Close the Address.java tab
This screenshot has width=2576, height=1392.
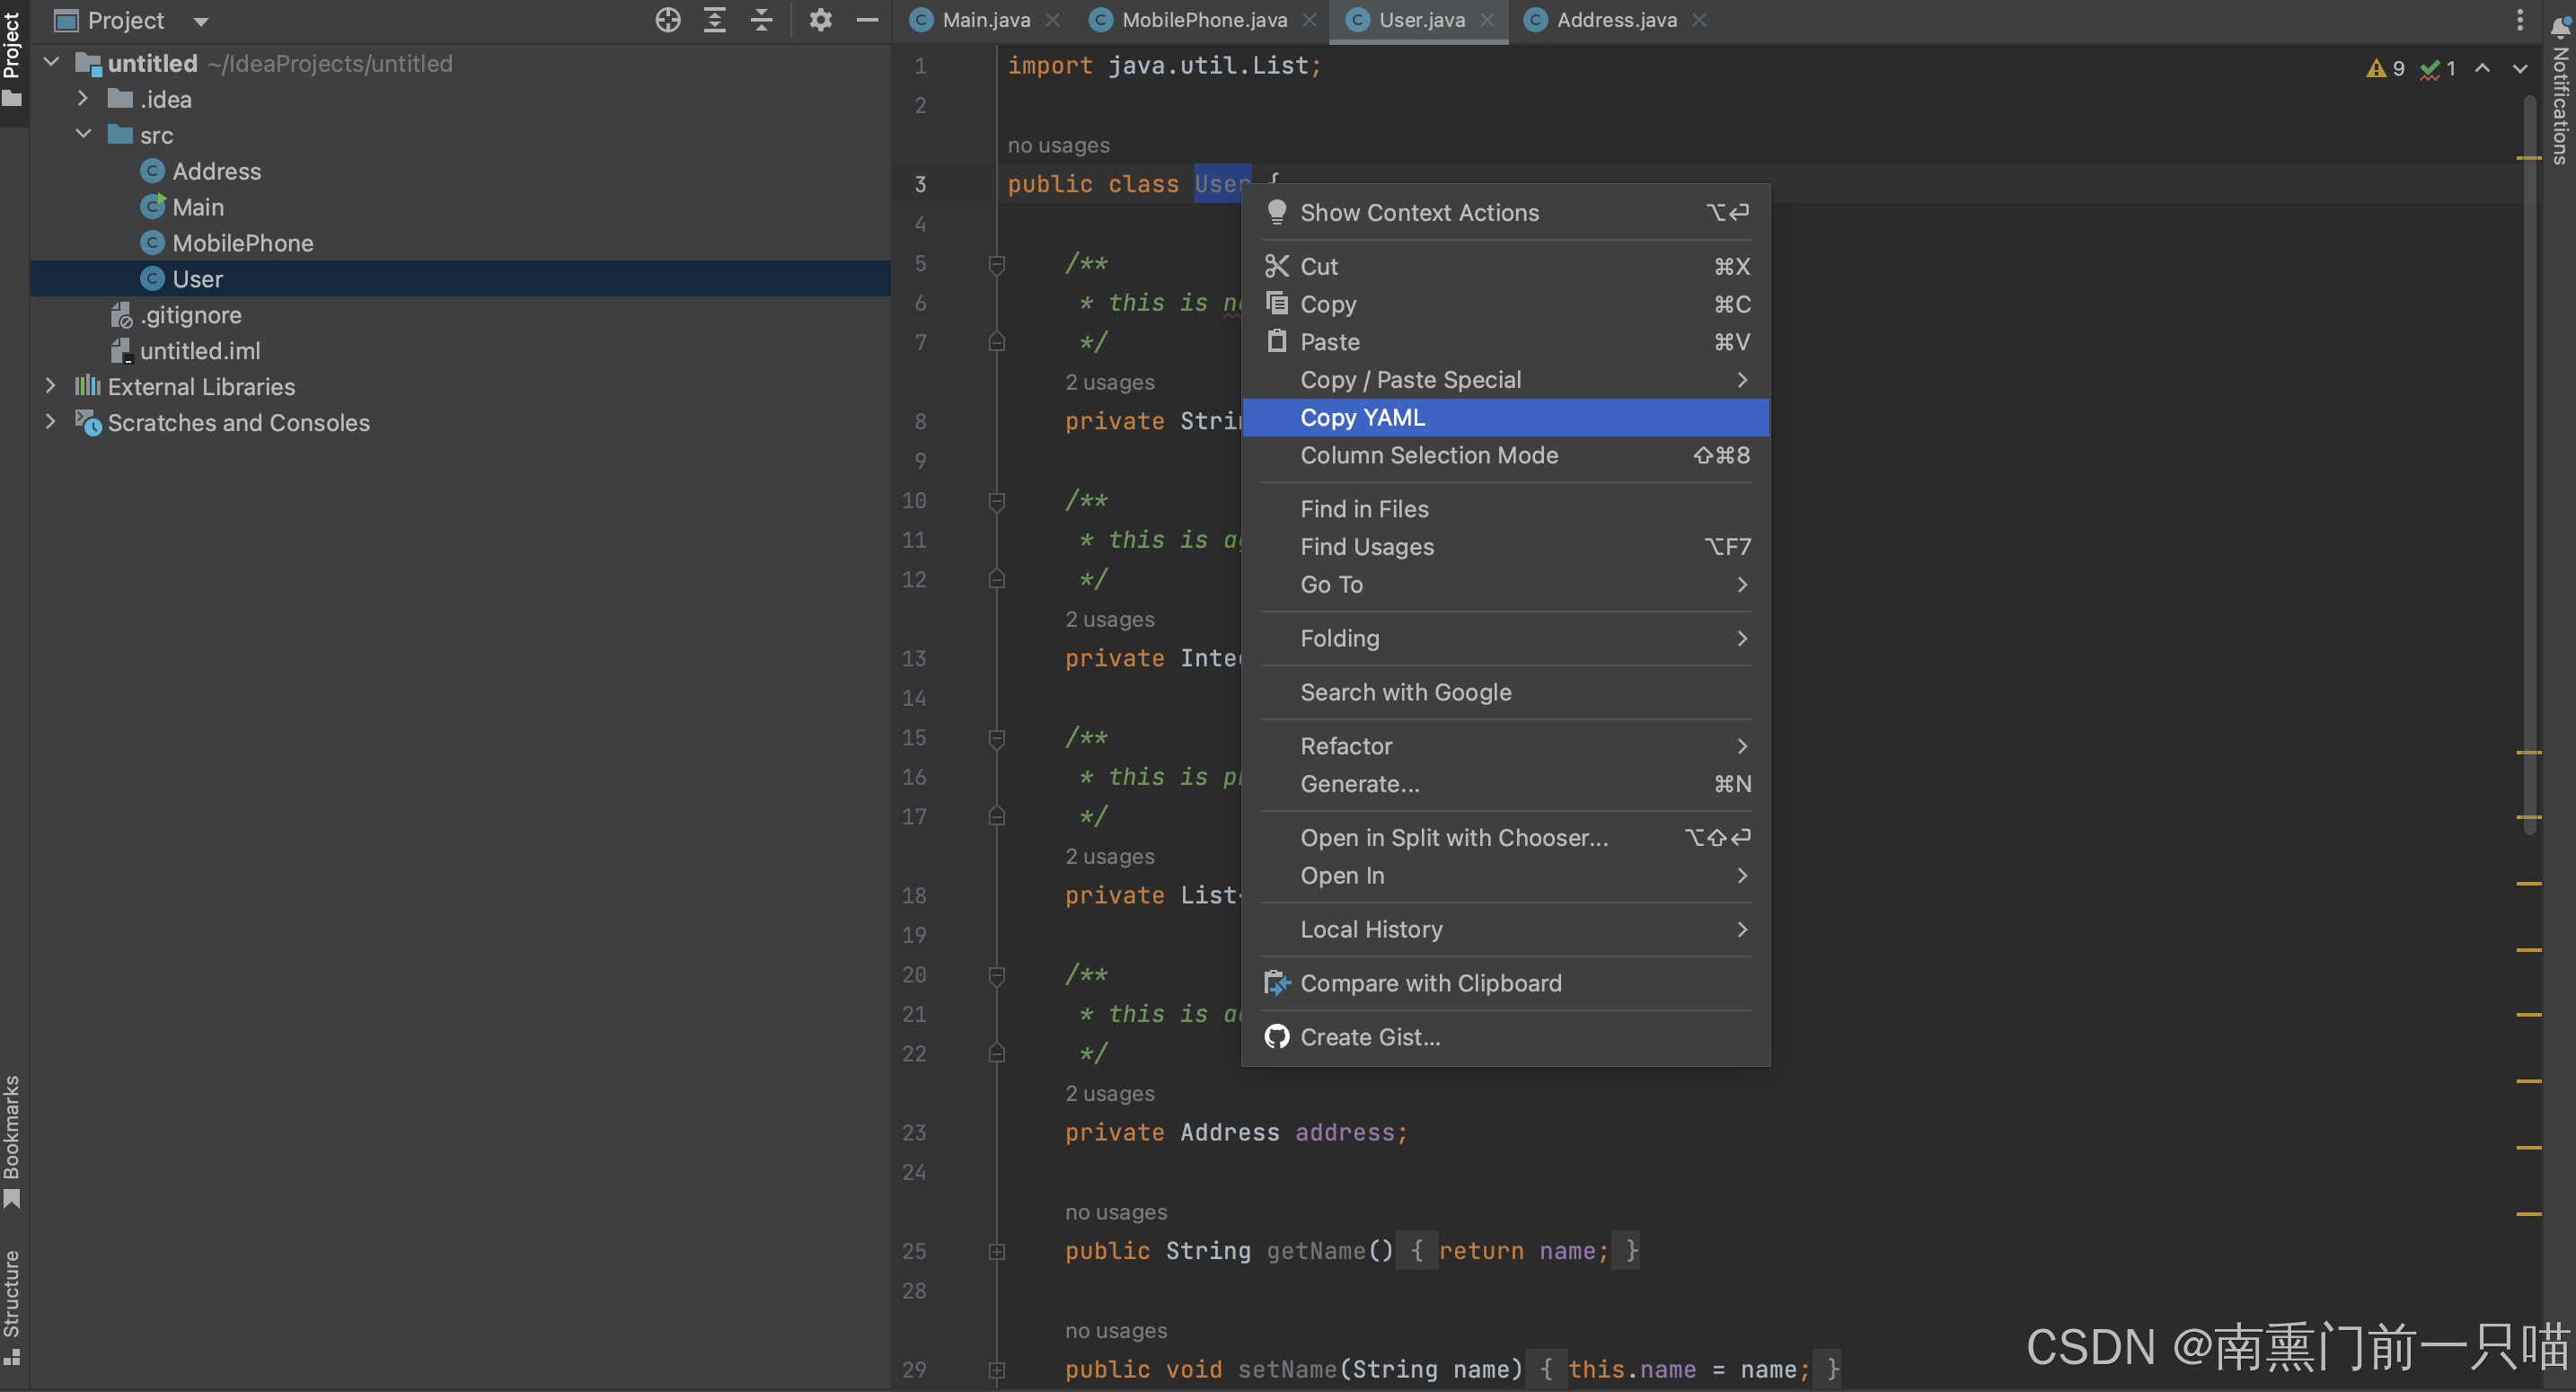point(1699,20)
